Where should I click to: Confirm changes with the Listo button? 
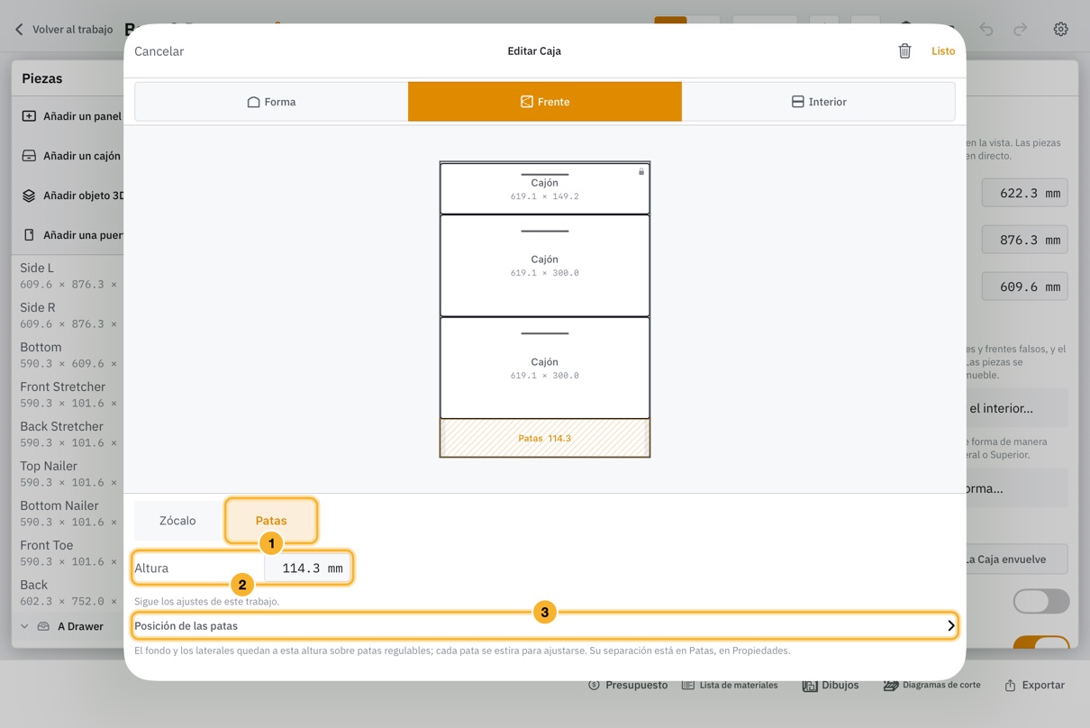[943, 51]
